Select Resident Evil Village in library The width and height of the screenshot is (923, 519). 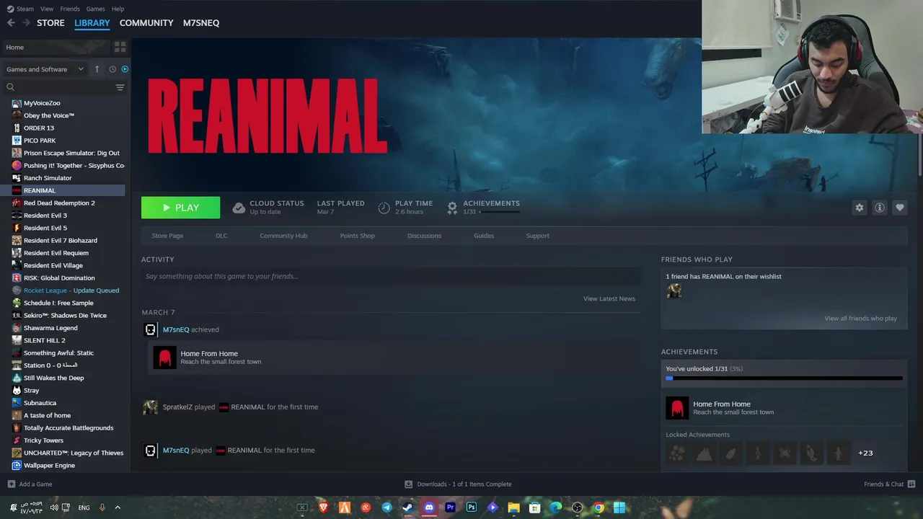tap(53, 265)
